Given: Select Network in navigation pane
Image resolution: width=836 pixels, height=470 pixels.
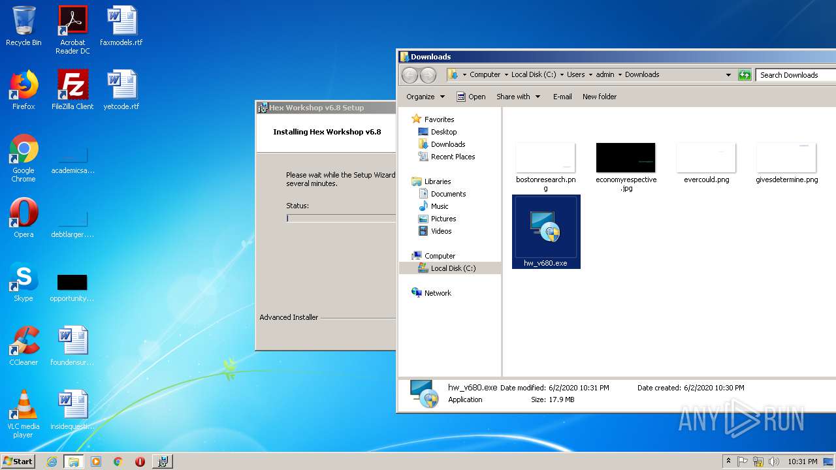Looking at the screenshot, I should click(432, 293).
